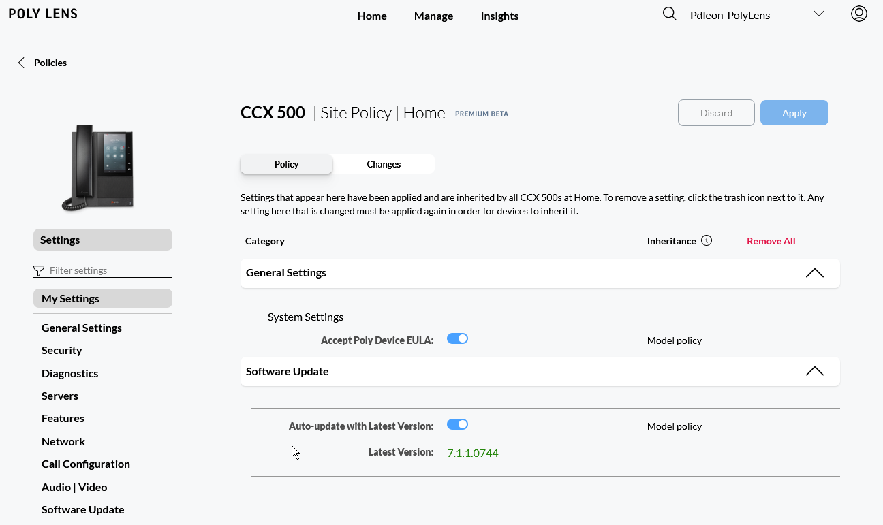Collapse the Software Update section

click(x=814, y=372)
